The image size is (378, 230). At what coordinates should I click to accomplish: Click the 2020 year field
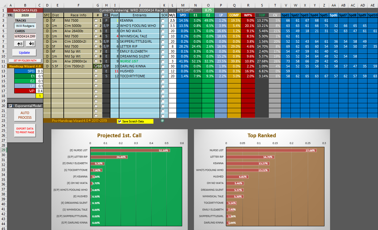(x=25, y=15)
